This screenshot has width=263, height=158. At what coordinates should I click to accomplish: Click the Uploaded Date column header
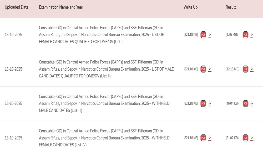[17, 7]
